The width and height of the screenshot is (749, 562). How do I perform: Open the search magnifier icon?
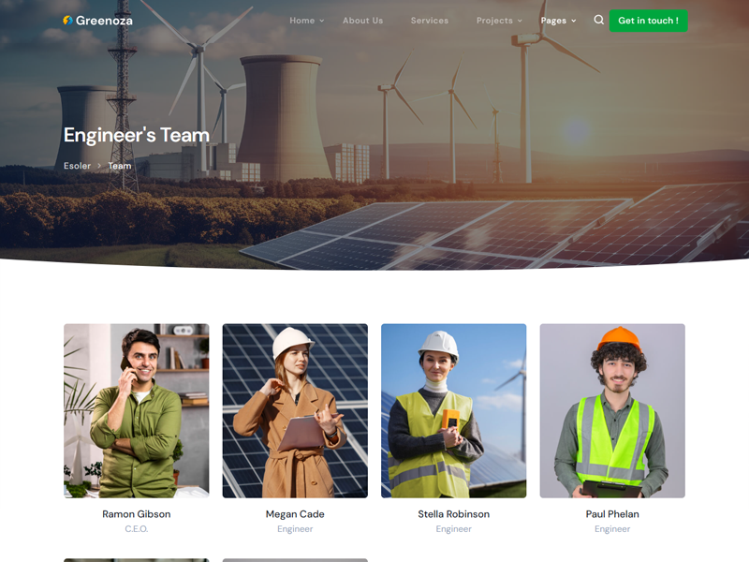[x=598, y=20]
